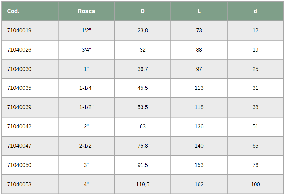Select the 23,8 diameter value

click(x=143, y=30)
